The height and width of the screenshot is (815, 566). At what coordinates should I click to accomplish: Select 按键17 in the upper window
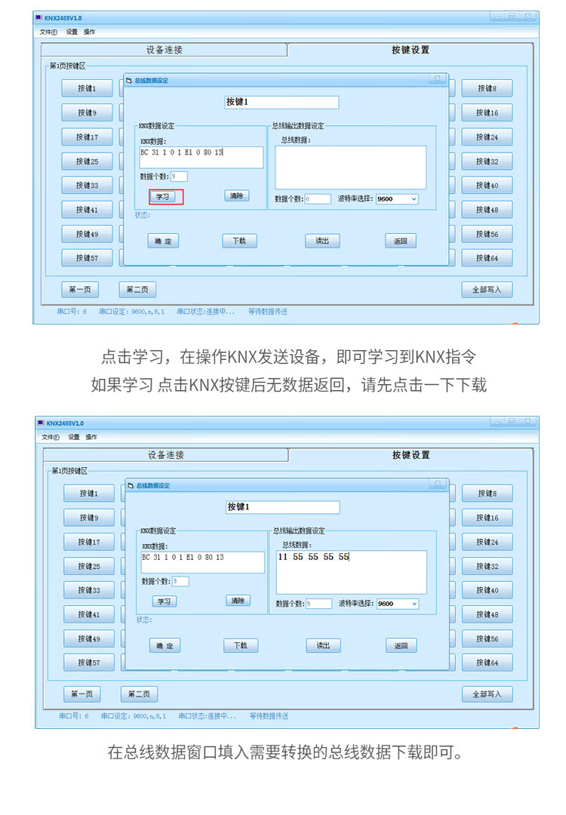pyautogui.click(x=87, y=137)
